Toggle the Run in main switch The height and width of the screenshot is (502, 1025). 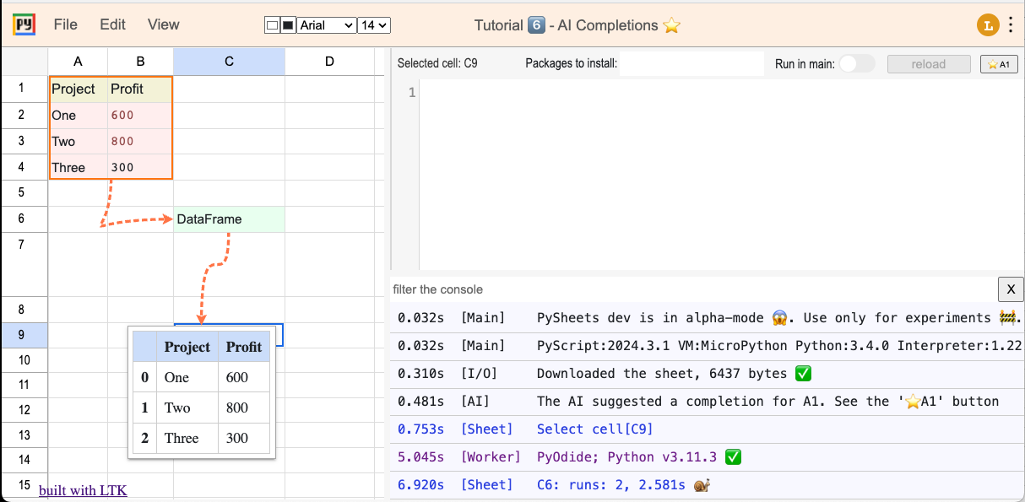(x=857, y=64)
